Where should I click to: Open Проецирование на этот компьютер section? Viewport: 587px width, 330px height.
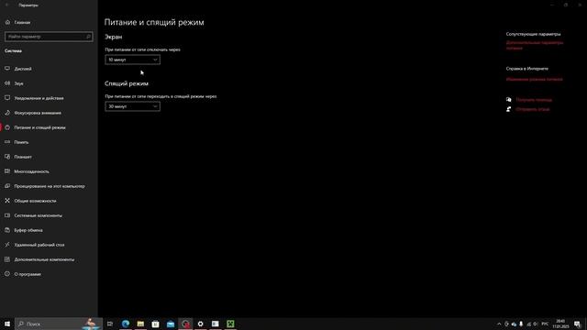coord(50,186)
